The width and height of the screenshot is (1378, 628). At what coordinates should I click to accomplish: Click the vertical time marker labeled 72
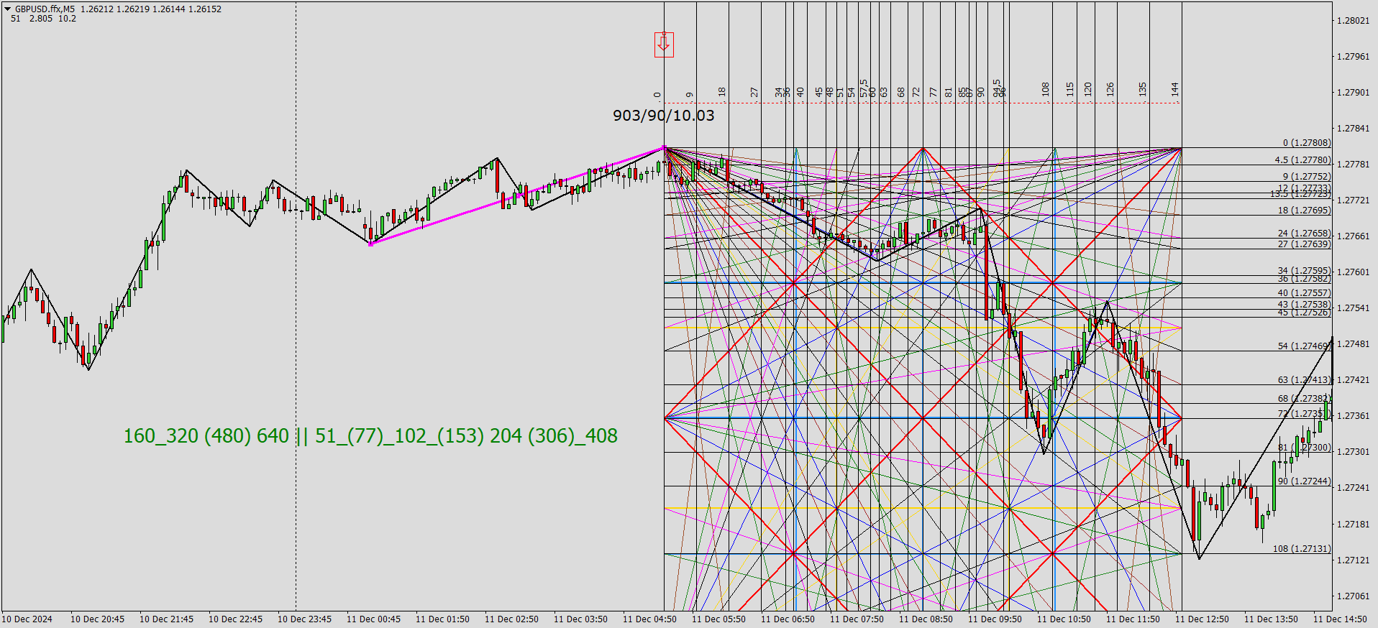point(916,92)
